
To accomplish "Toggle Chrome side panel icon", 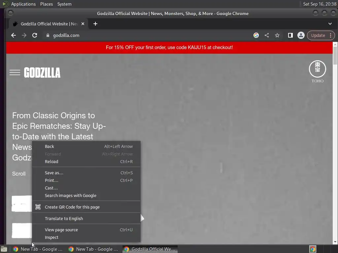I will coord(290,35).
